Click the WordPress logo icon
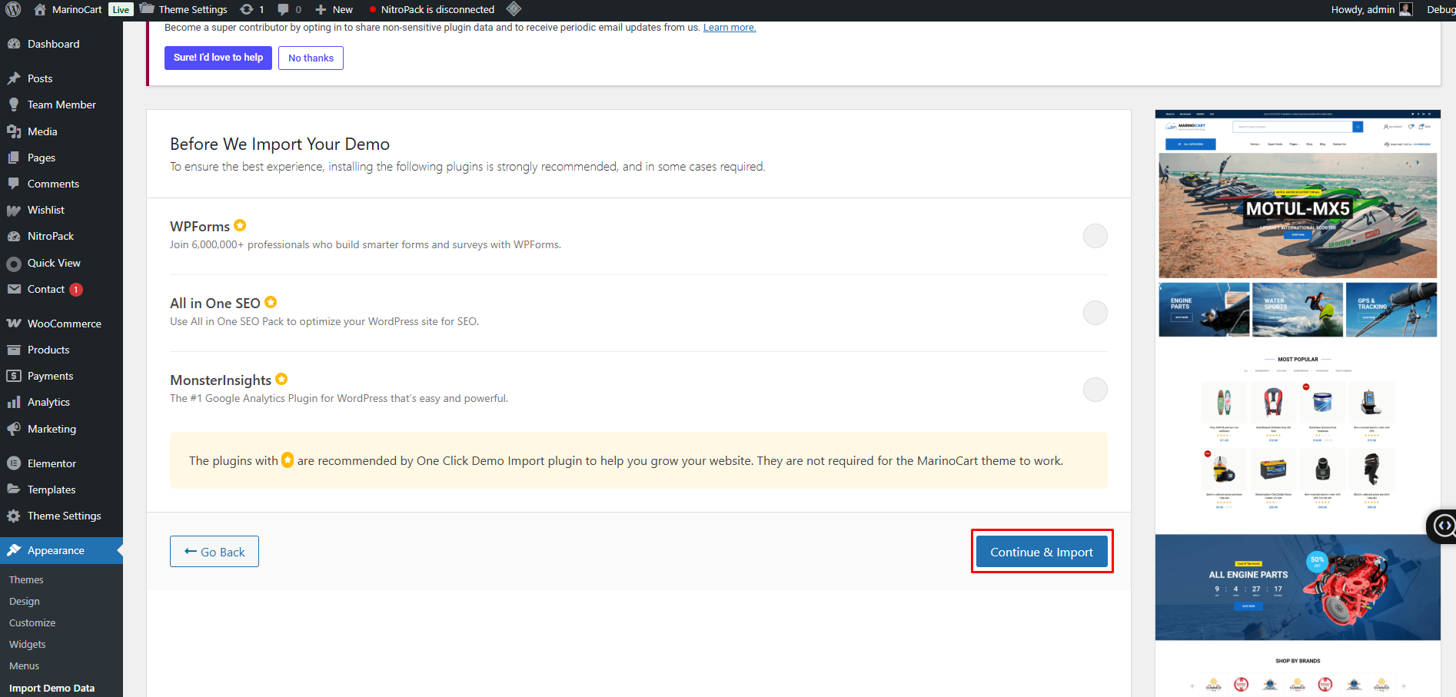The width and height of the screenshot is (1456, 697). tap(13, 9)
